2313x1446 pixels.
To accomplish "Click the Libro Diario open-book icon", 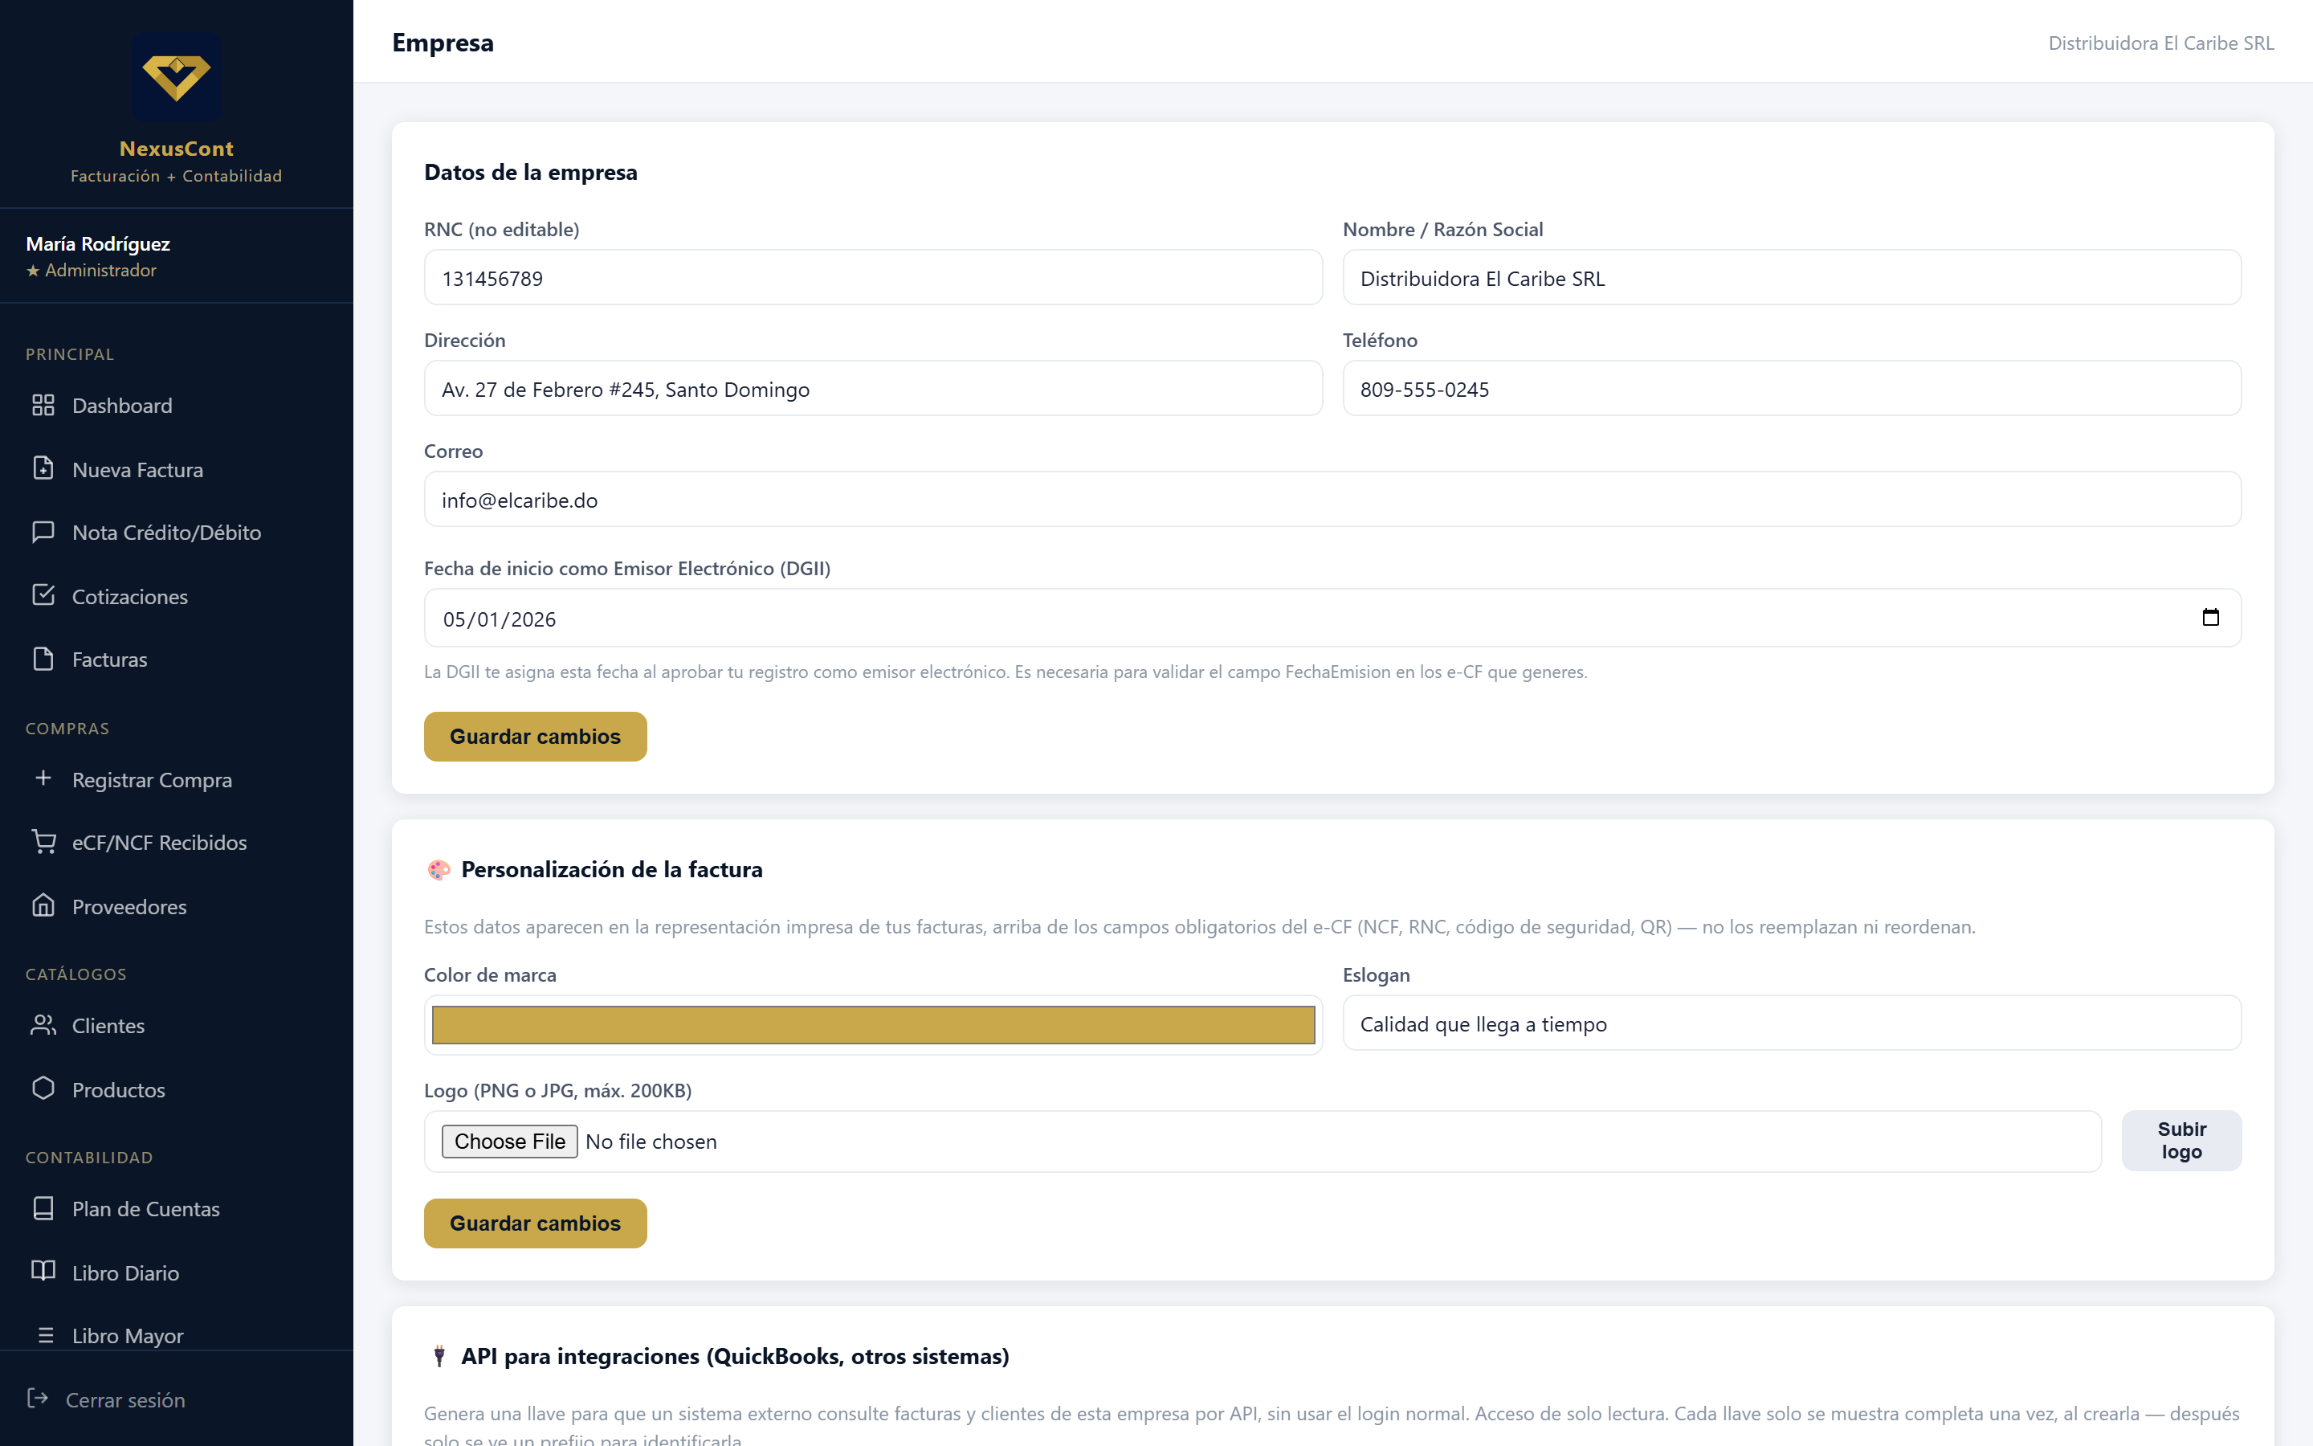I will 43,1271.
